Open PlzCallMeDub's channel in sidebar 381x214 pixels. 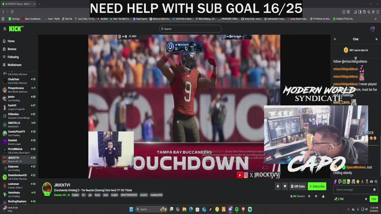(19, 151)
